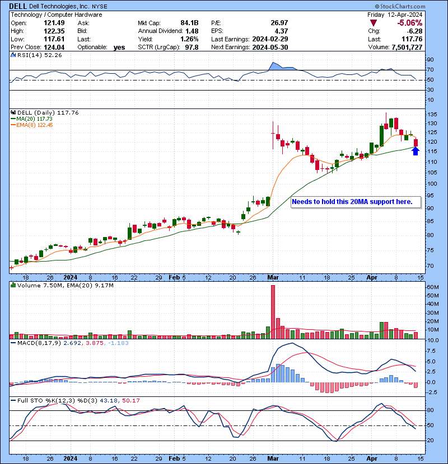Click the 60M volume axis label

432,287
